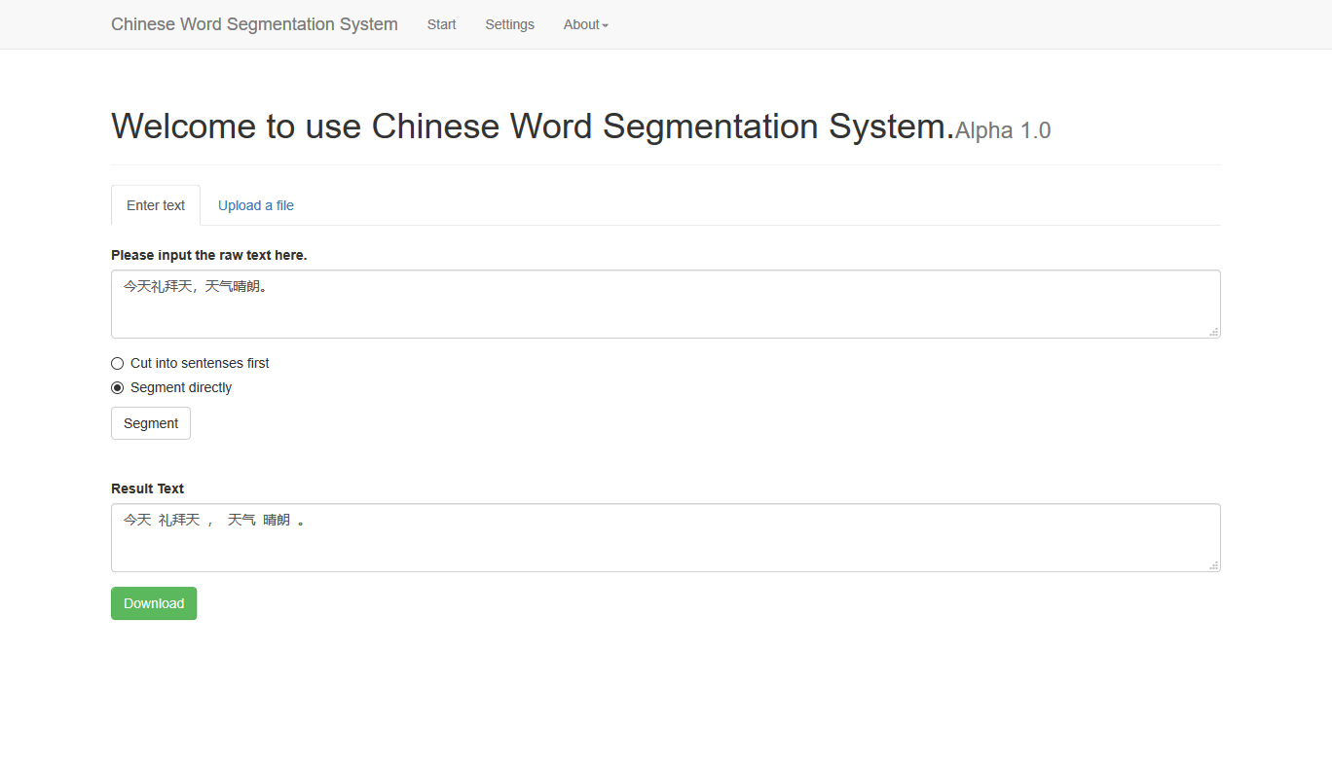Click the Chinese Word Segmentation System brand link
Image resolution: width=1332 pixels, height=759 pixels.
click(254, 24)
